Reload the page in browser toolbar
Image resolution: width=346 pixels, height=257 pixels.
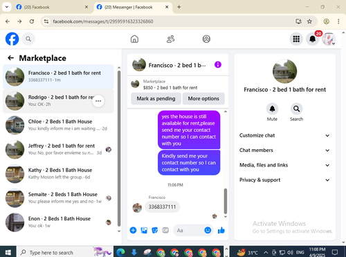[x=32, y=21]
